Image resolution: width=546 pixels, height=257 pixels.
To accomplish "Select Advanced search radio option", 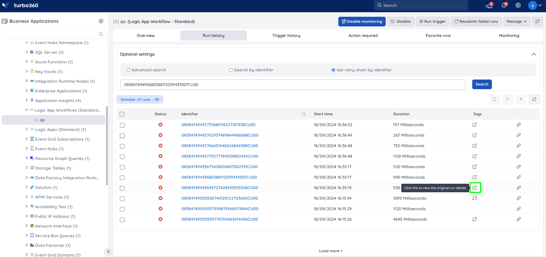I will coord(129,70).
